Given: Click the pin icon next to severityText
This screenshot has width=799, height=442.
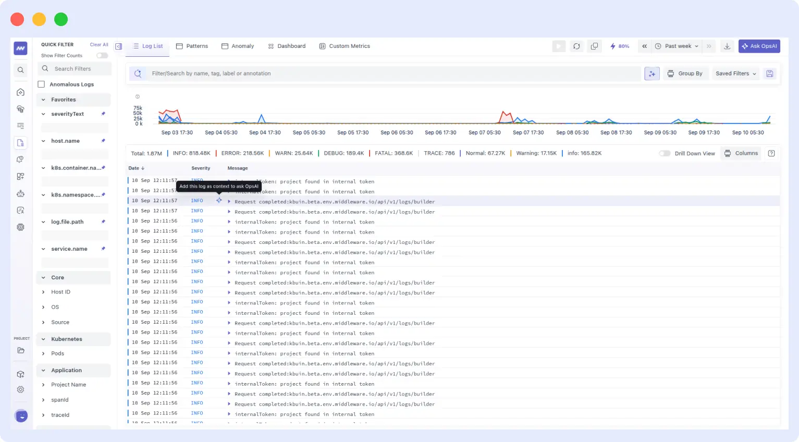Looking at the screenshot, I should 103,114.
